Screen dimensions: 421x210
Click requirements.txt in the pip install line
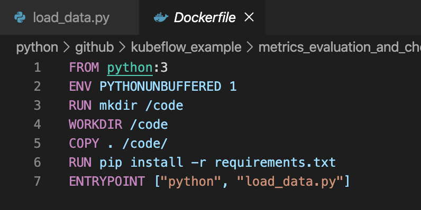click(x=275, y=163)
